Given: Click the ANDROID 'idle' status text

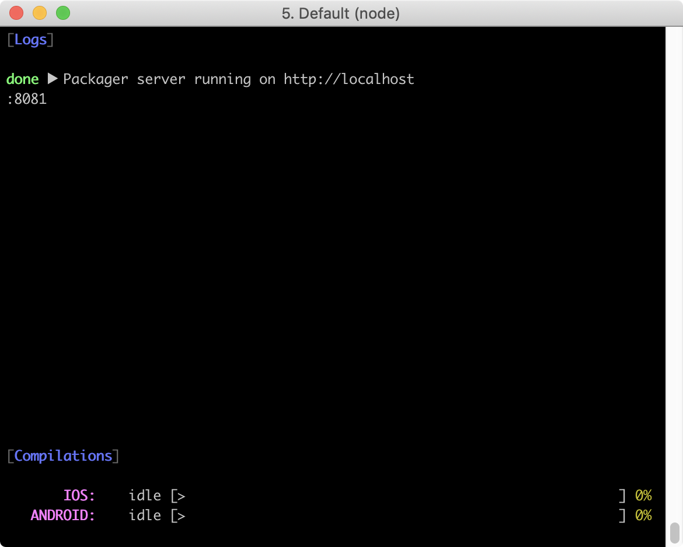Looking at the screenshot, I should pos(145,516).
